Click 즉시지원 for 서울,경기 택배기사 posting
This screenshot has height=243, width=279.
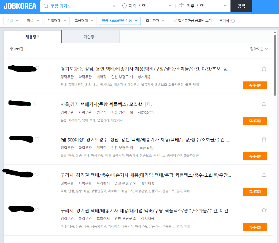click(255, 121)
